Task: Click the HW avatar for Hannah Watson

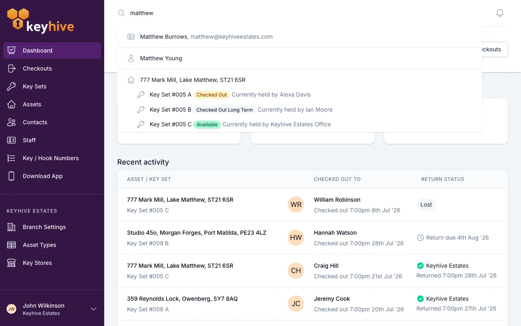Action: pos(296,238)
